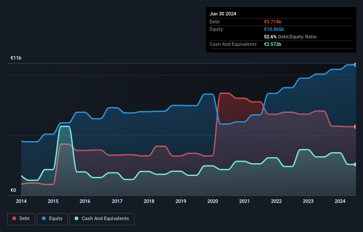Image resolution: width=363 pixels, height=232 pixels.
Task: Toggle Cash And Equivalents legend button
Action: [x=102, y=219]
